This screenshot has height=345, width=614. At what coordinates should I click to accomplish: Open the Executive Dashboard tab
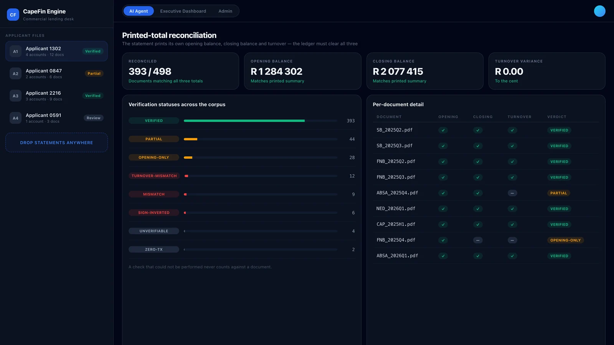click(x=183, y=11)
